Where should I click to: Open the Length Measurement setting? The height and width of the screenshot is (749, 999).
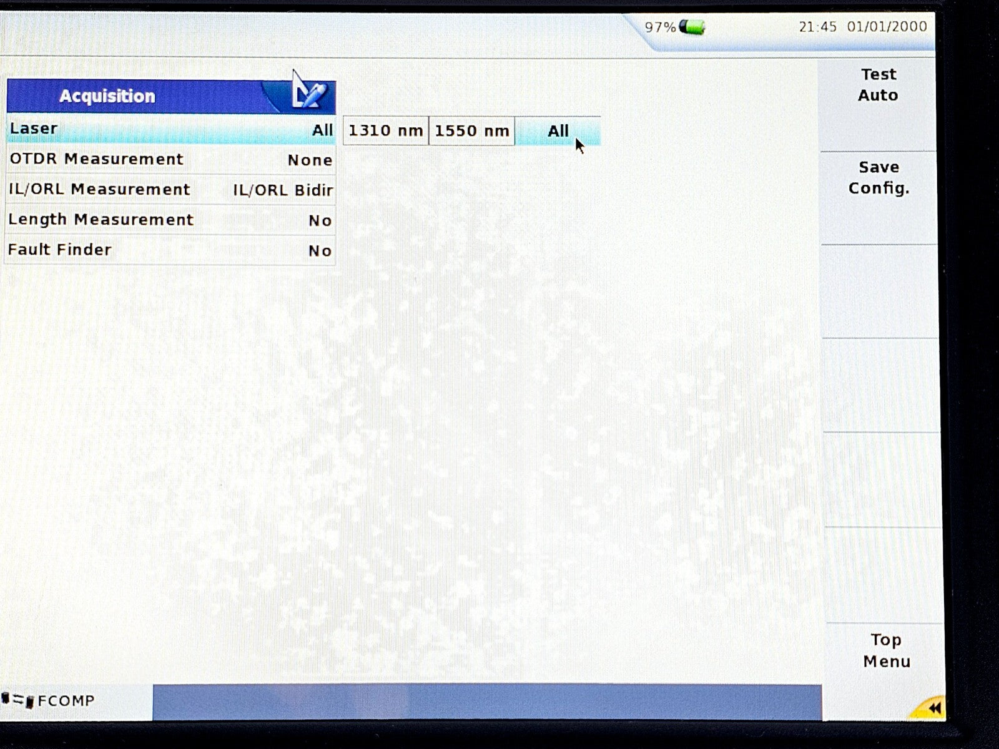click(x=170, y=220)
